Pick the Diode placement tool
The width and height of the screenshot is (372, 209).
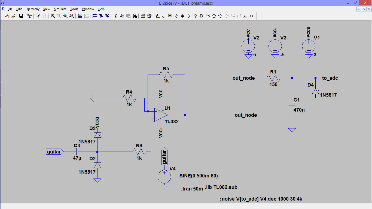(195, 16)
